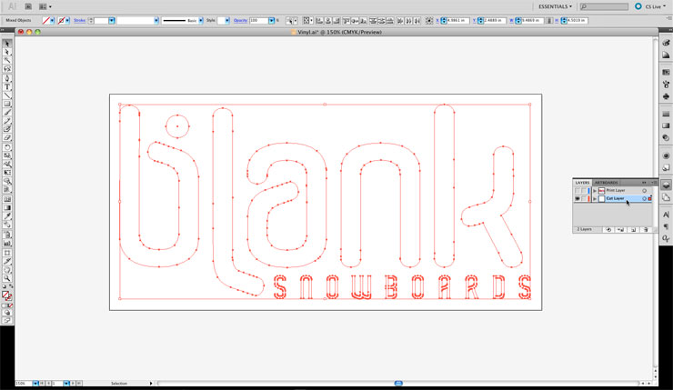The image size is (673, 390).
Task: Switch to the ARTBOARDS tab
Action: click(606, 183)
